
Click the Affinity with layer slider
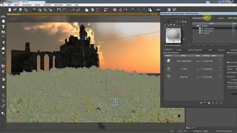[x=232, y=84]
